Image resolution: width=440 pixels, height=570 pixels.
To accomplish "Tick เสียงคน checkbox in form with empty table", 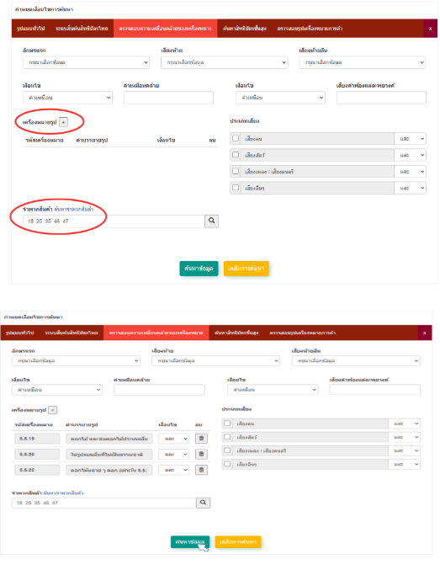I will (x=236, y=139).
